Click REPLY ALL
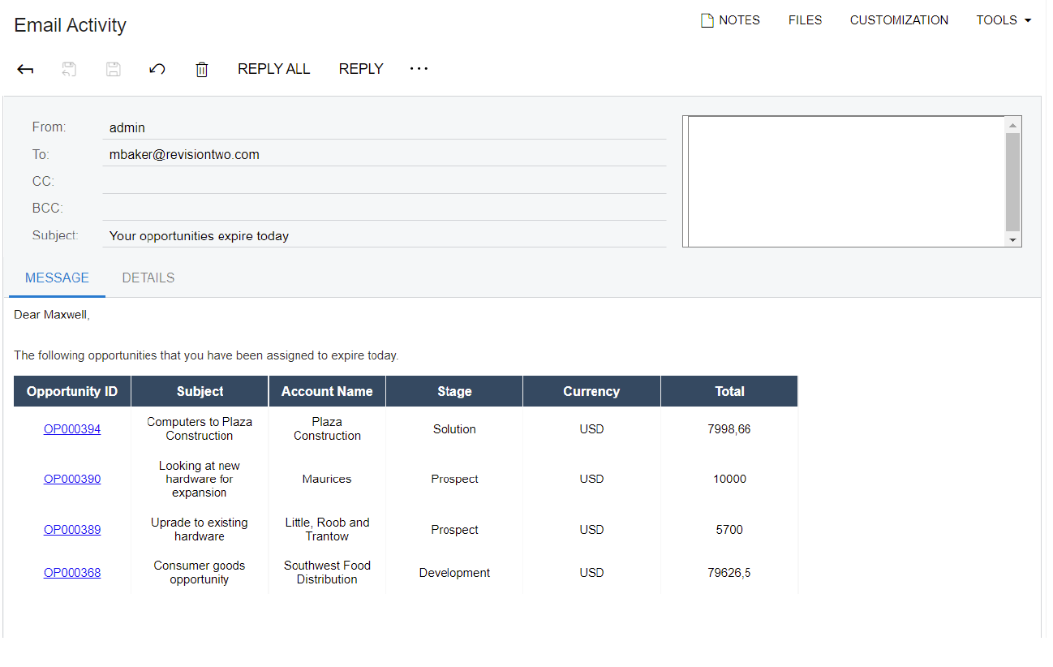Image resolution: width=1053 pixels, height=667 pixels. coord(273,69)
